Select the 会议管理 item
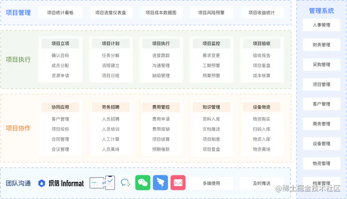The width and height of the screenshot is (347, 199). (60, 149)
